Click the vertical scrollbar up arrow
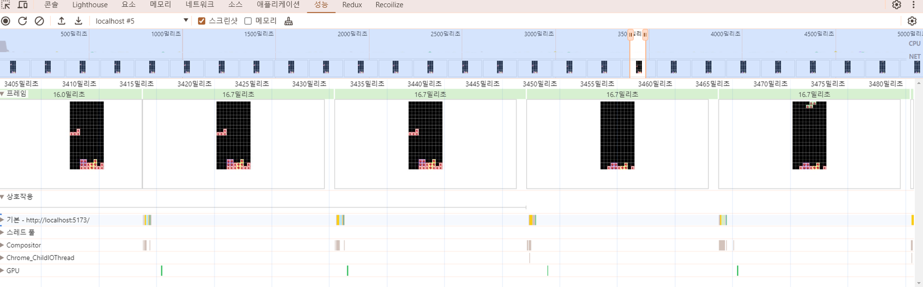The image size is (923, 287). [919, 83]
